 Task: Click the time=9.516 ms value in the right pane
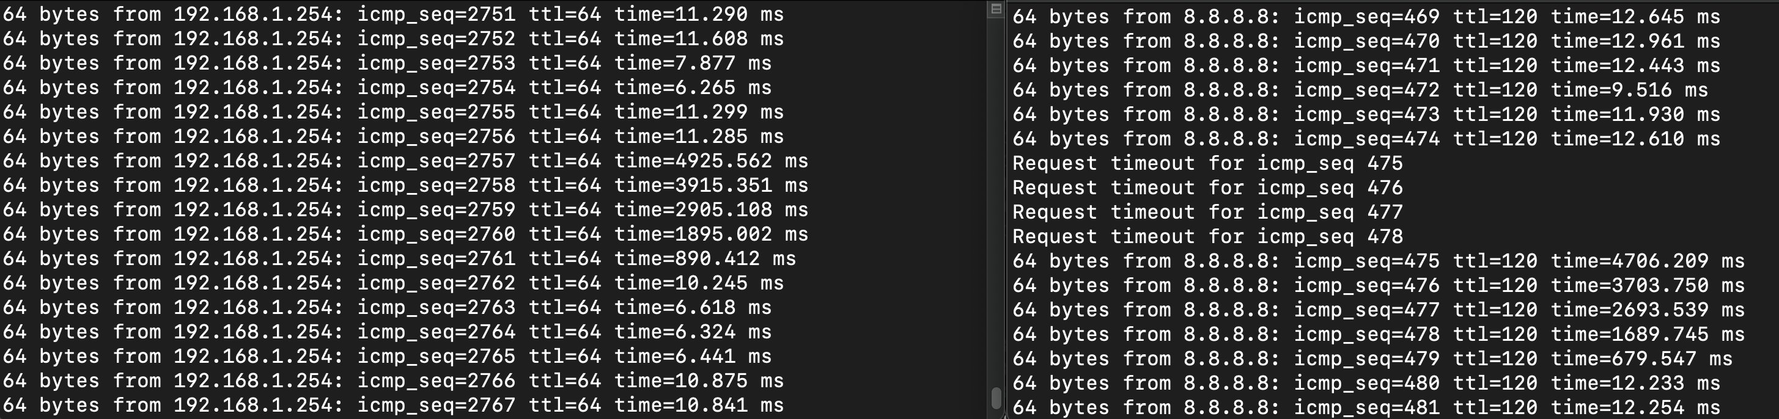pos(1629,90)
